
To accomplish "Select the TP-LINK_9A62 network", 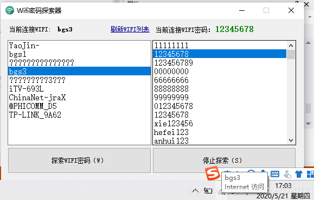I will click(x=79, y=115).
